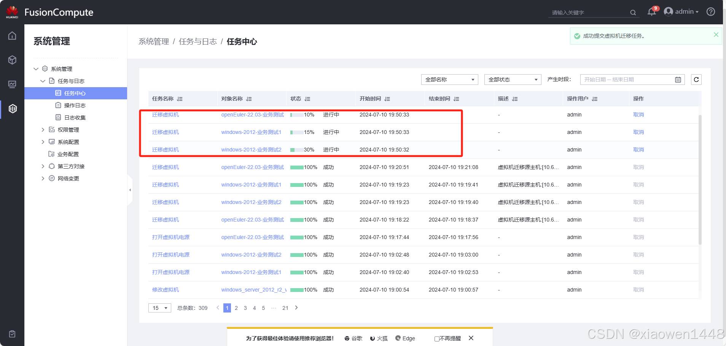
Task: Dismiss the success notification banner
Action: point(716,35)
